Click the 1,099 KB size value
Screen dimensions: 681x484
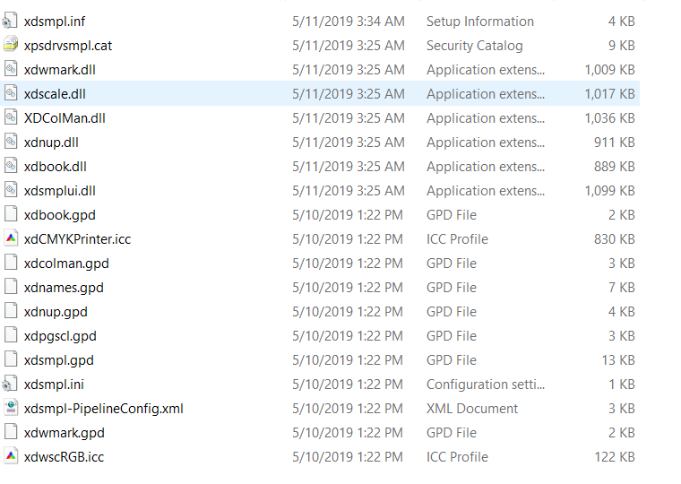coord(610,191)
